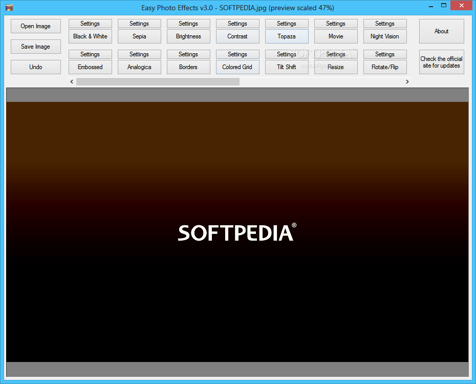Maximize the Easy Photo Effects window
This screenshot has height=384, width=476.
pos(444,6)
